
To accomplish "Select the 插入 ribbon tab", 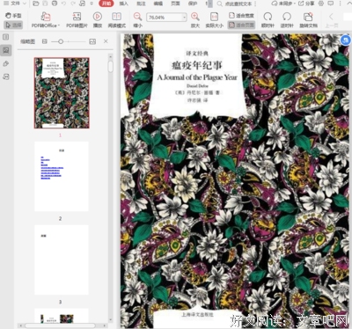I will (124, 4).
